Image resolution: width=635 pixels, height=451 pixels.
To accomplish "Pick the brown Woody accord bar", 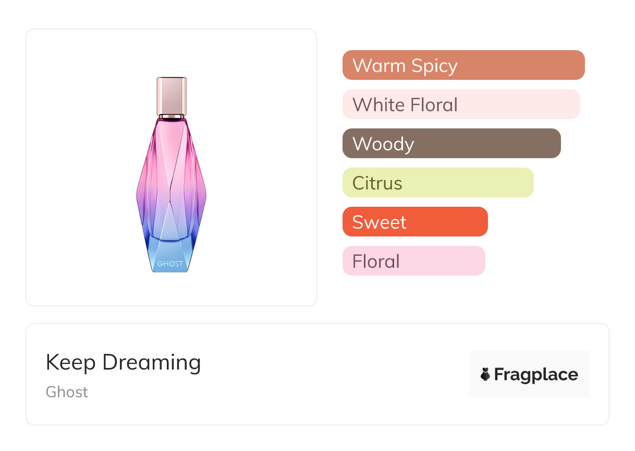I will (451, 144).
